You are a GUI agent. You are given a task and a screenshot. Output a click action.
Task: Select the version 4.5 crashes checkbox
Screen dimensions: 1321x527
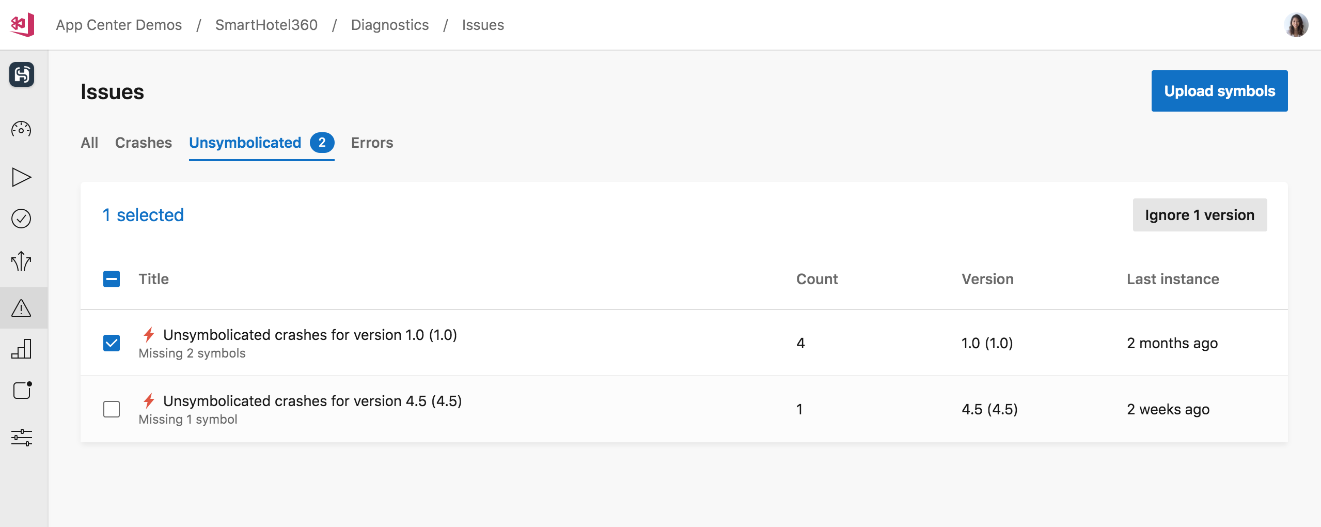[111, 409]
